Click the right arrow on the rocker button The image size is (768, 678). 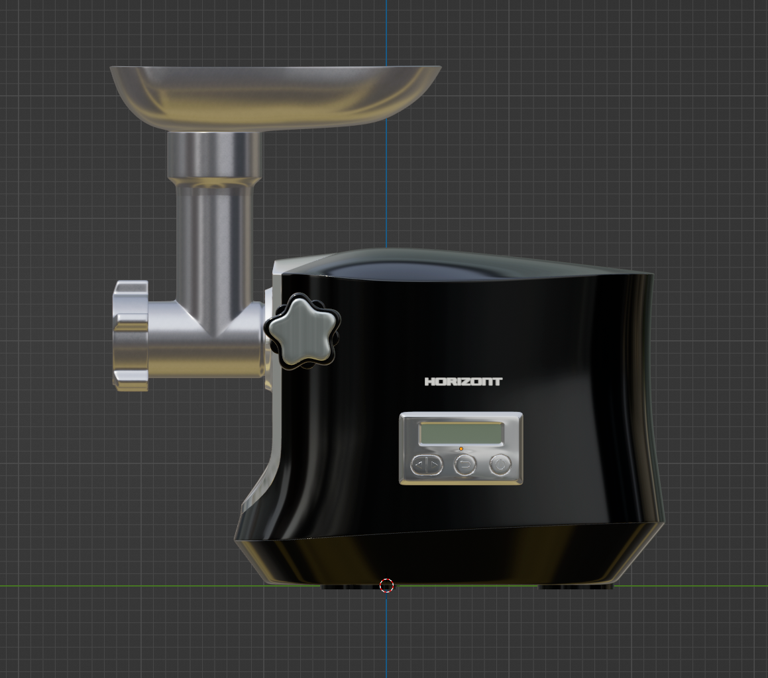(434, 465)
